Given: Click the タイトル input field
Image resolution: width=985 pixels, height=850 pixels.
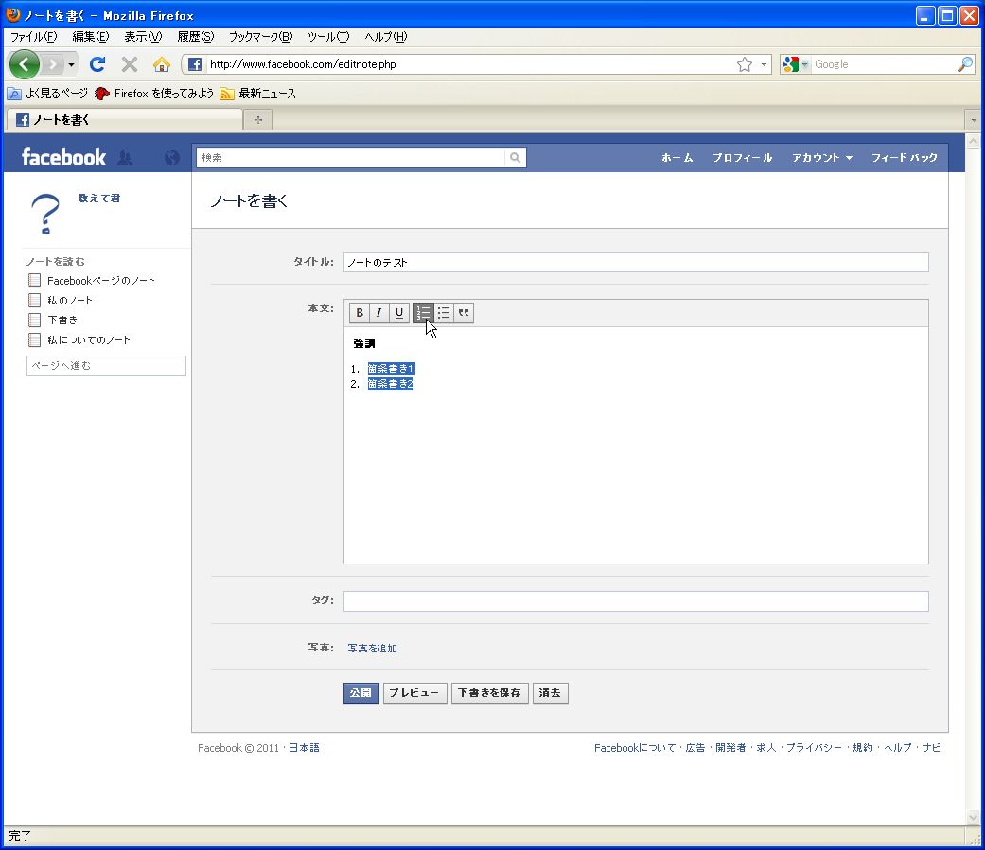Looking at the screenshot, I should coord(636,263).
